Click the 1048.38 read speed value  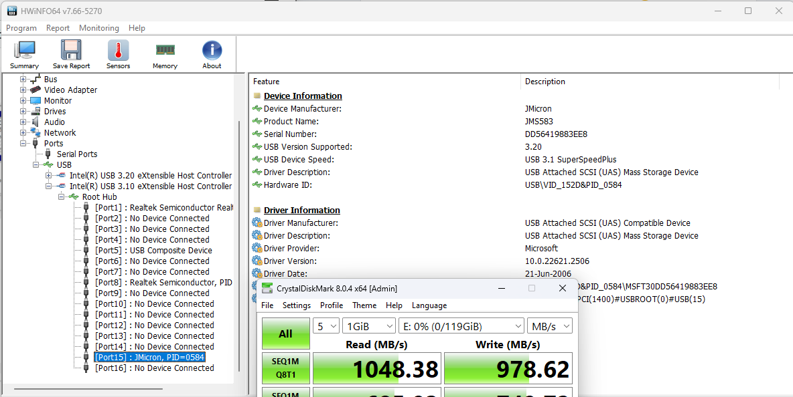pyautogui.click(x=395, y=369)
